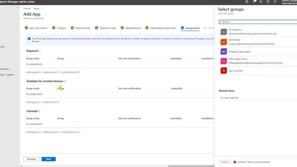The height and width of the screenshot is (167, 297).
Task: Click 'End user notifications' header under Required
Action: pyautogui.click(x=129, y=58)
